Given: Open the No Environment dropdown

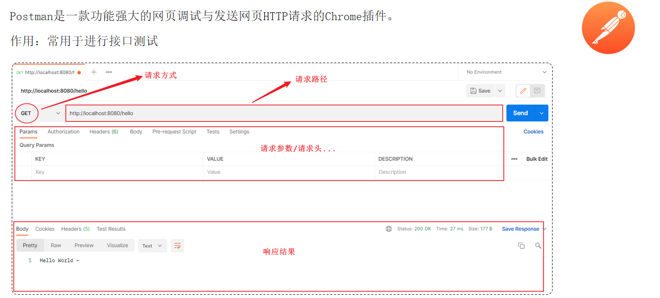Looking at the screenshot, I should point(506,72).
